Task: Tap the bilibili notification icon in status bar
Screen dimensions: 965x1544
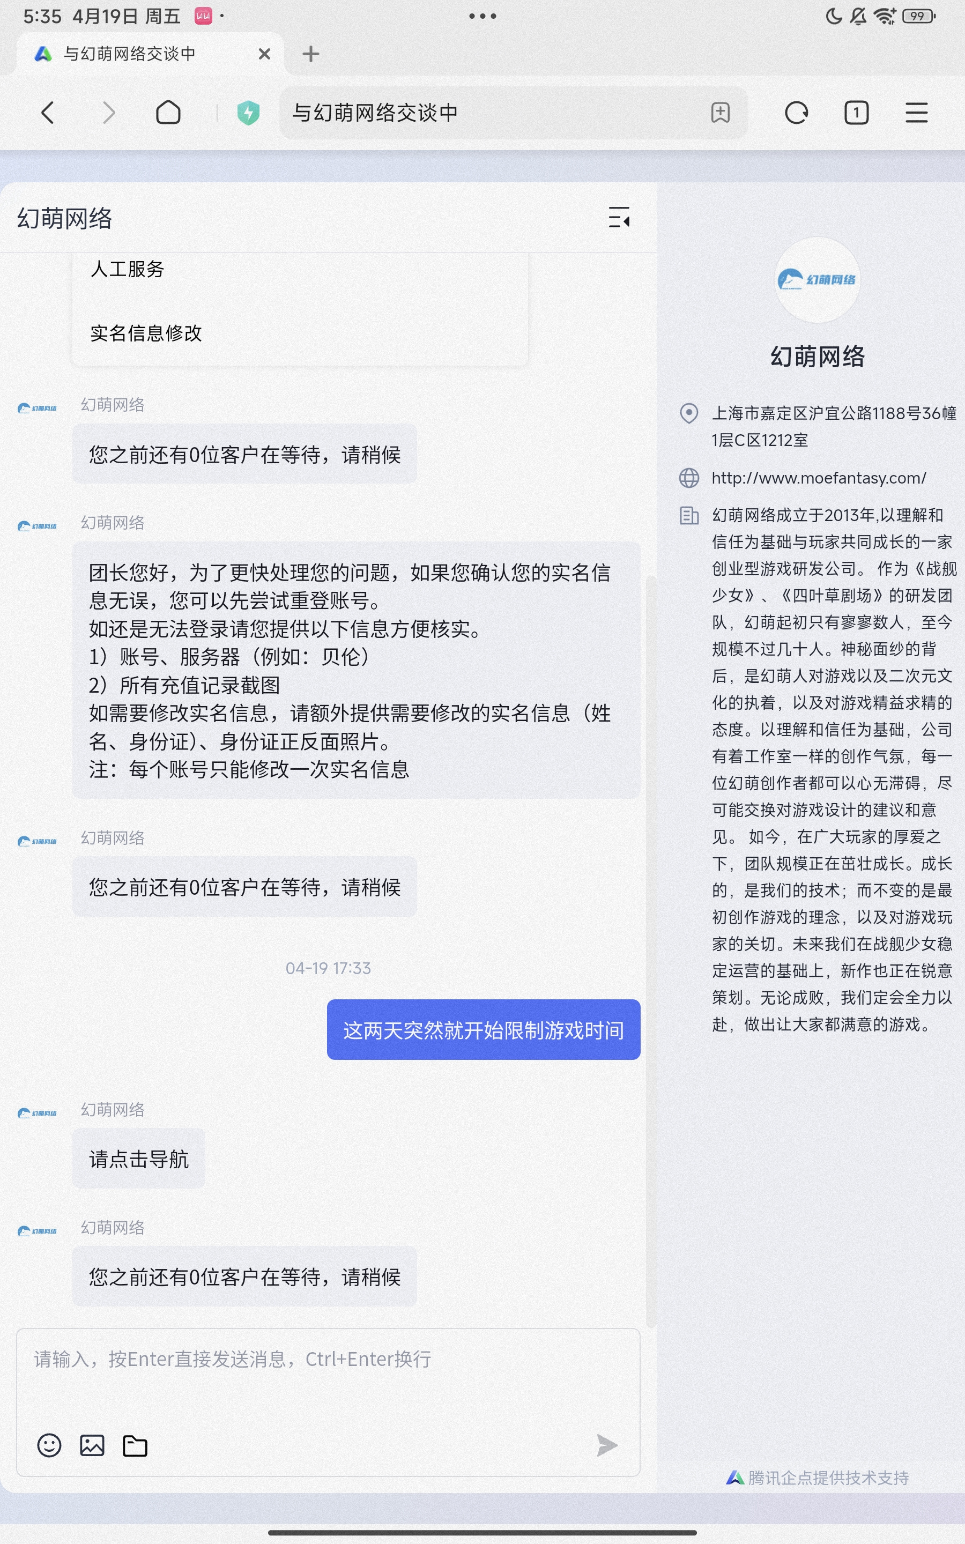Action: (204, 16)
